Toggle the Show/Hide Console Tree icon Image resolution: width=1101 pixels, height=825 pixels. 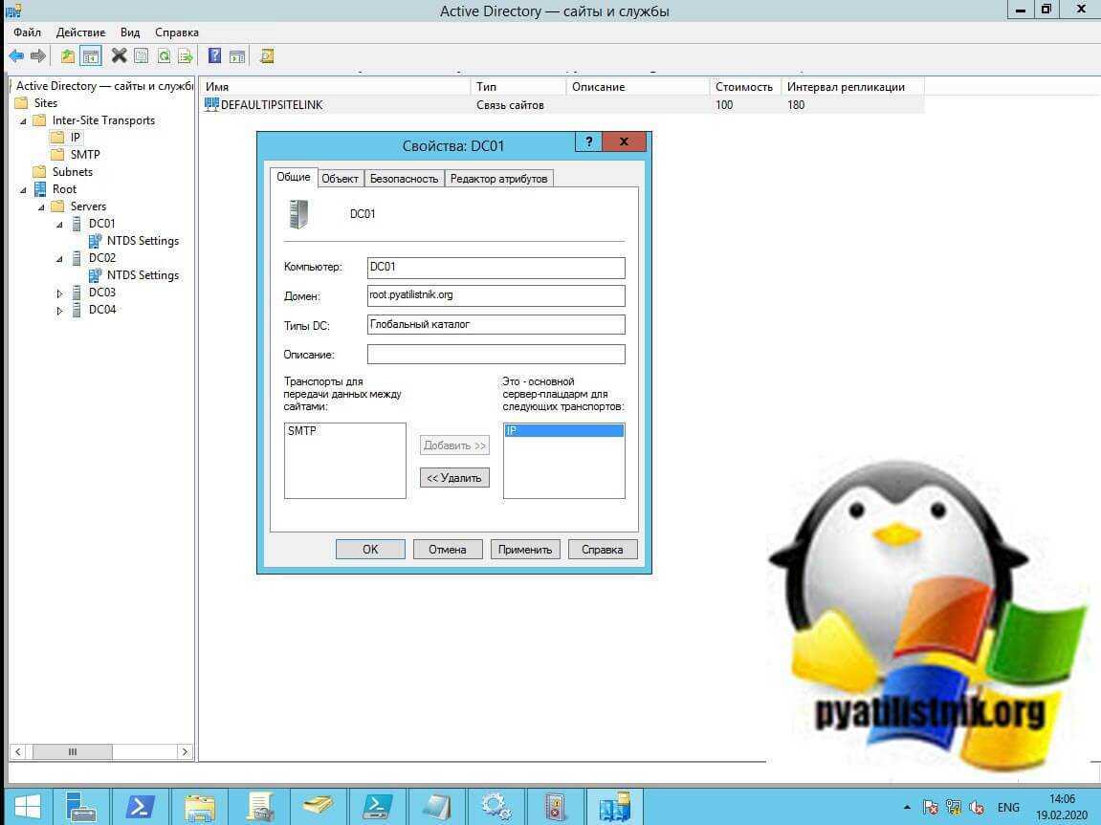[x=91, y=56]
